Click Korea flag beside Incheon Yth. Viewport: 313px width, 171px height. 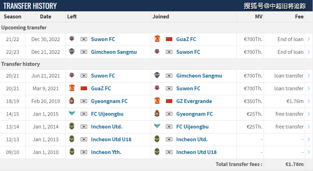(84, 152)
